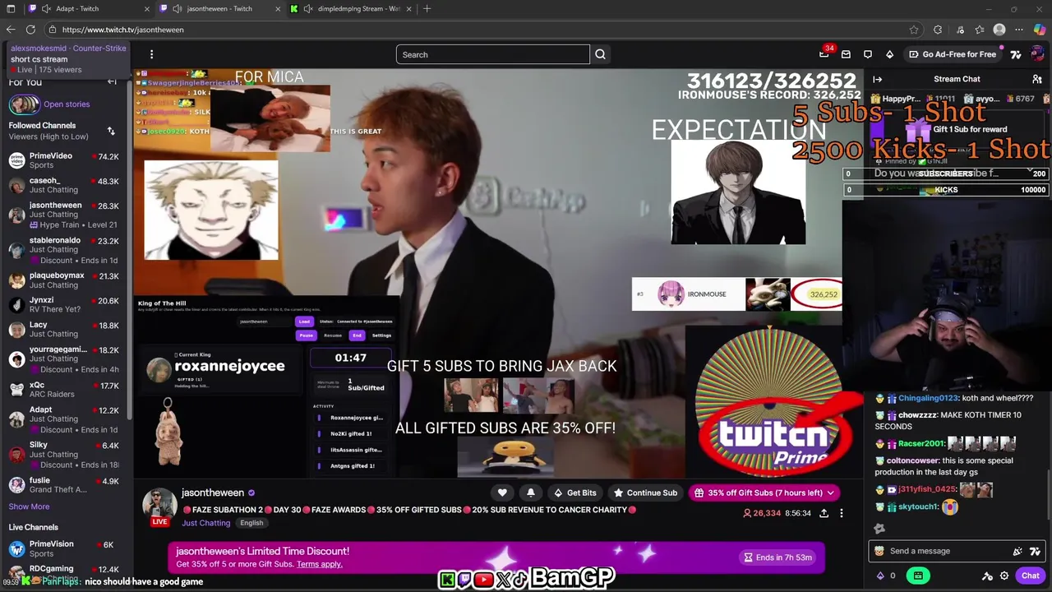Open chat settings gear icon
This screenshot has width=1052, height=592.
pos(1004,576)
